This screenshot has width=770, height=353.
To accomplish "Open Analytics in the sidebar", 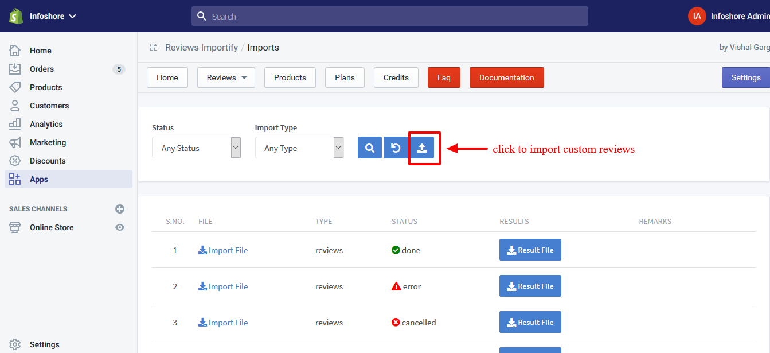I will [x=46, y=124].
